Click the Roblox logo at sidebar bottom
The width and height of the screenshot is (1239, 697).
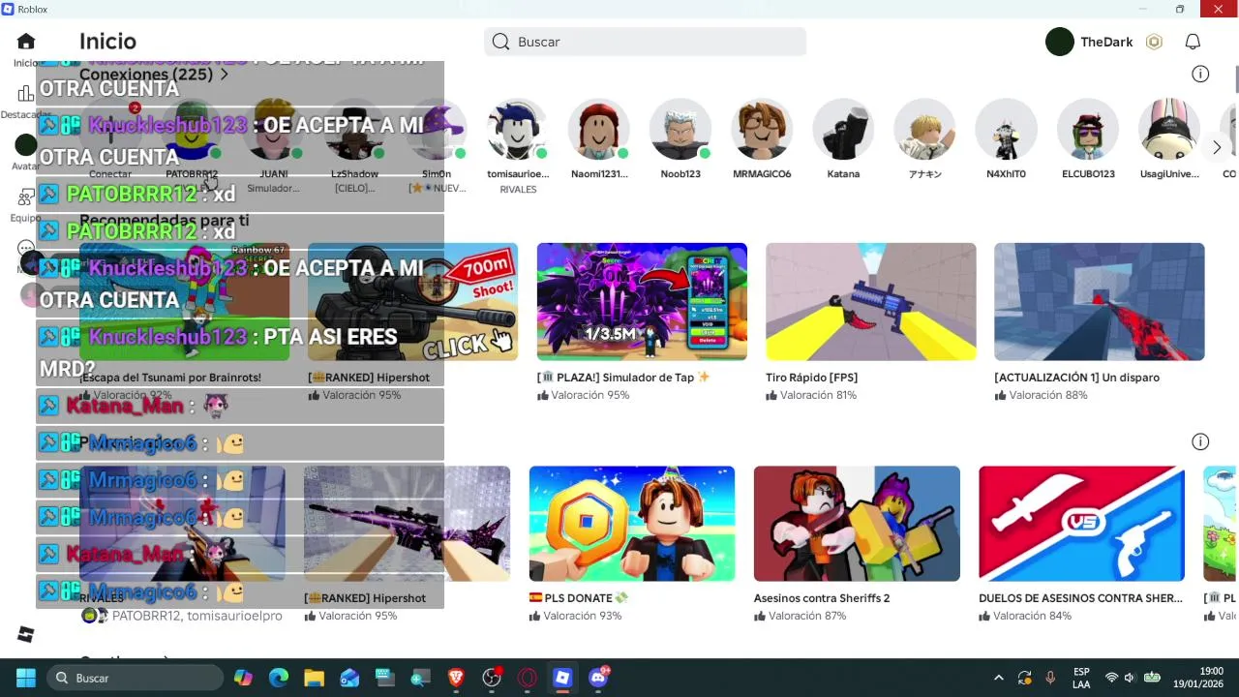pyautogui.click(x=26, y=634)
